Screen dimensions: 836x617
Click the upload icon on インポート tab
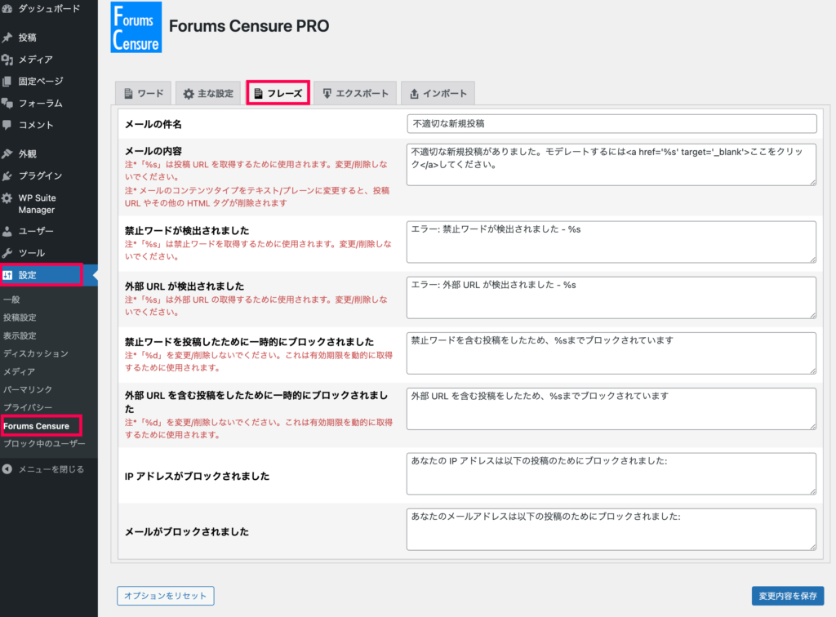(x=414, y=94)
